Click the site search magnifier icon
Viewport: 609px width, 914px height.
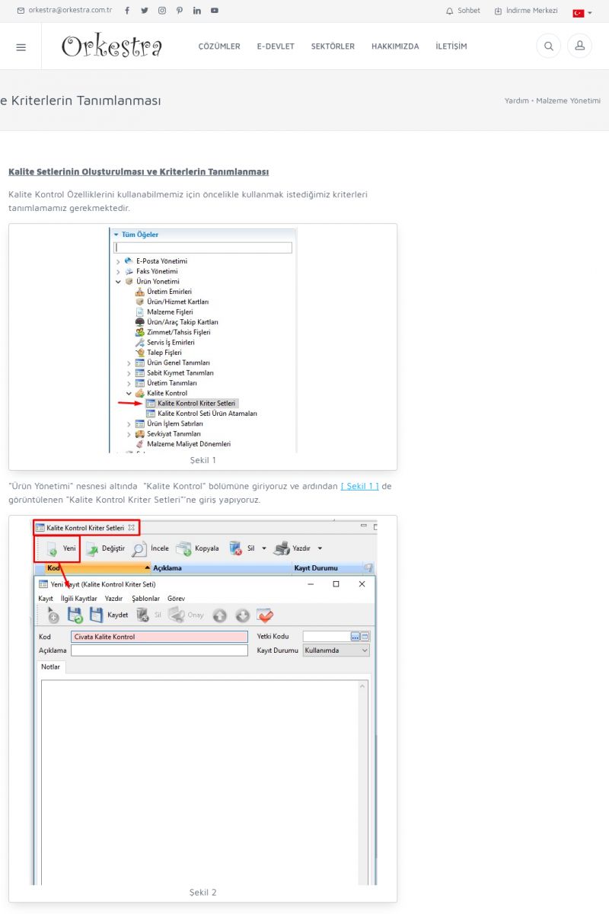(548, 46)
